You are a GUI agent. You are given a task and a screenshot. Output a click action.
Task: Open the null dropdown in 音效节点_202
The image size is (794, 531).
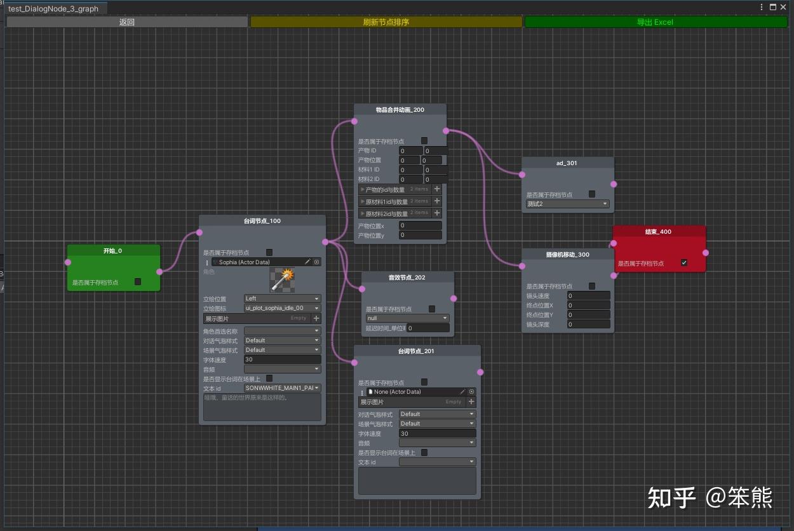407,318
